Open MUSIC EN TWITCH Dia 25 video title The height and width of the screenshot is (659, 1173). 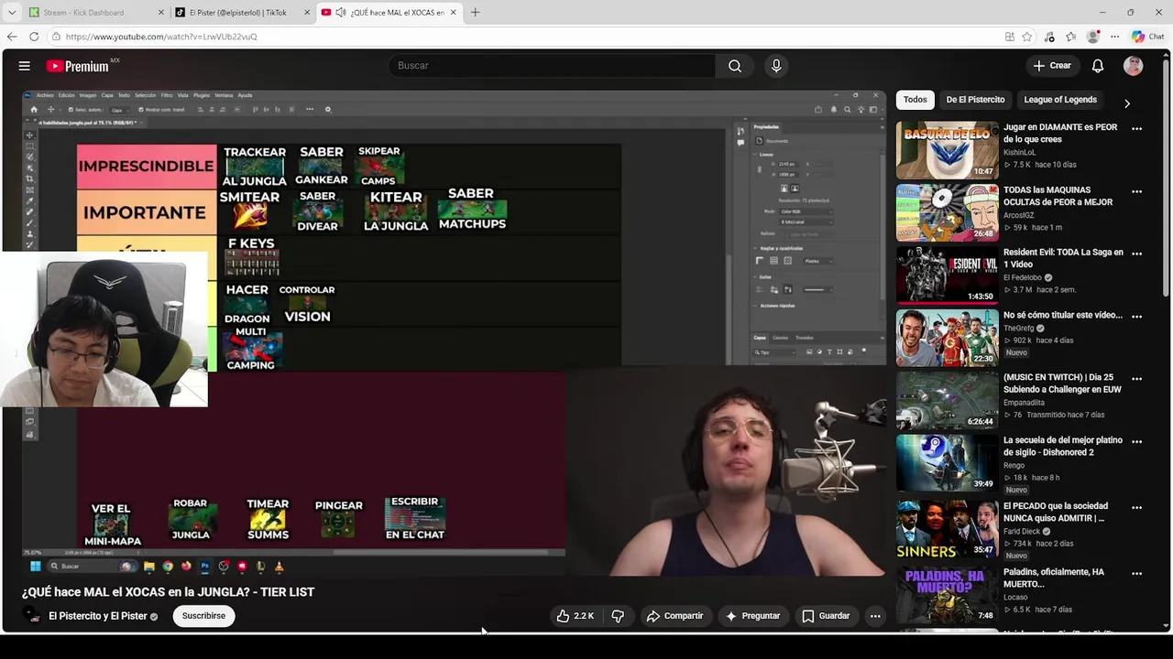pos(1062,384)
